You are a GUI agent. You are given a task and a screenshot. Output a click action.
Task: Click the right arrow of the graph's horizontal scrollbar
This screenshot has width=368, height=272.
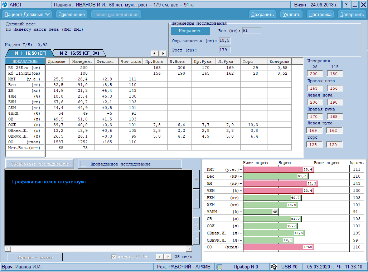point(189,248)
